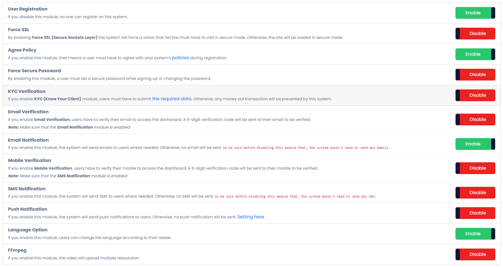Click the Language Option module title
This screenshot has width=503, height=267.
pos(28,230)
